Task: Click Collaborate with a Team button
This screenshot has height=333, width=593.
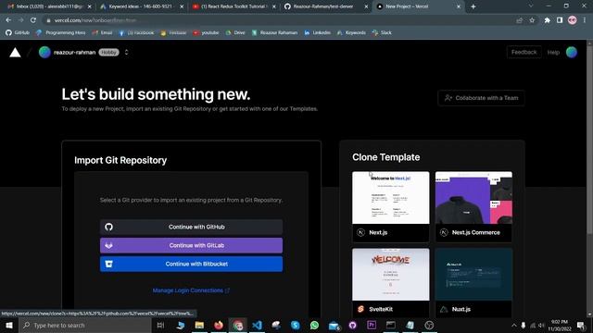Action: [x=481, y=98]
